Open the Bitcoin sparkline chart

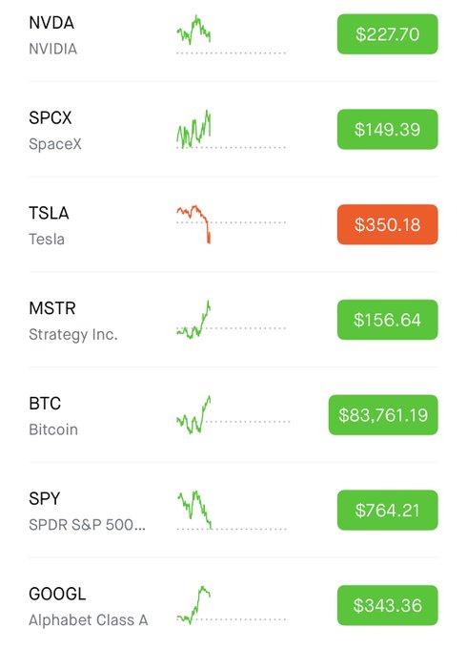233,415
